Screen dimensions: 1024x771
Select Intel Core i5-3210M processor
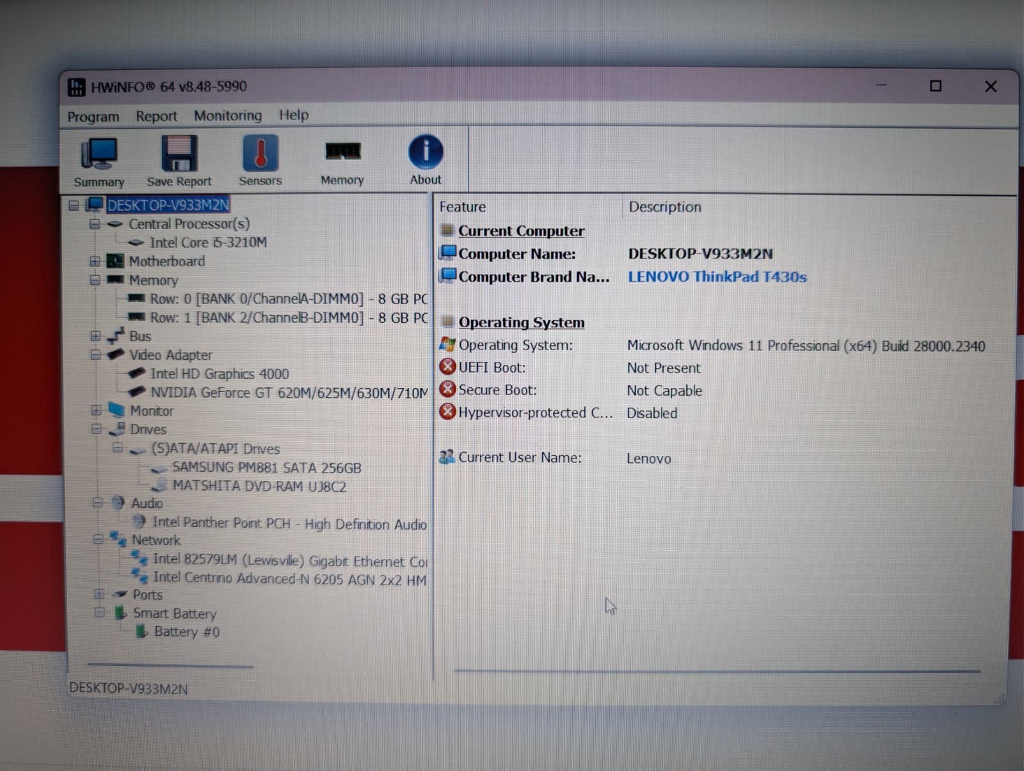click(208, 243)
